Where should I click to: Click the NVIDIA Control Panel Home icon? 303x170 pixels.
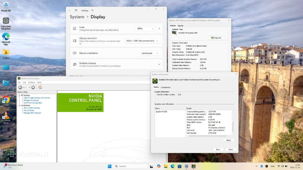point(40,87)
